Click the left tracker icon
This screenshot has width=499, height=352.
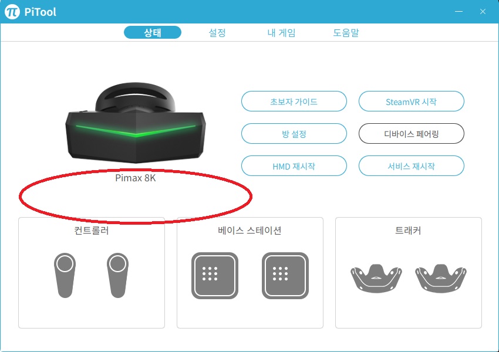pyautogui.click(x=376, y=278)
